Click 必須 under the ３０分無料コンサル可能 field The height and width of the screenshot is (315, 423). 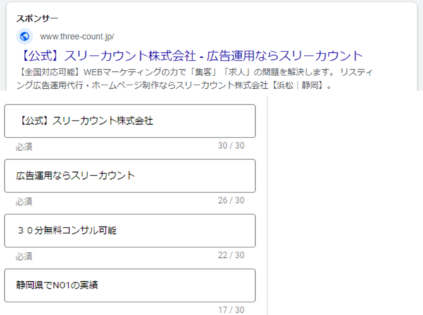24,256
